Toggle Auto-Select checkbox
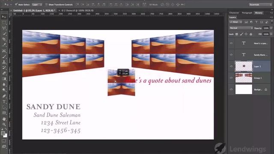274x154 pixels. [x=16, y=4]
